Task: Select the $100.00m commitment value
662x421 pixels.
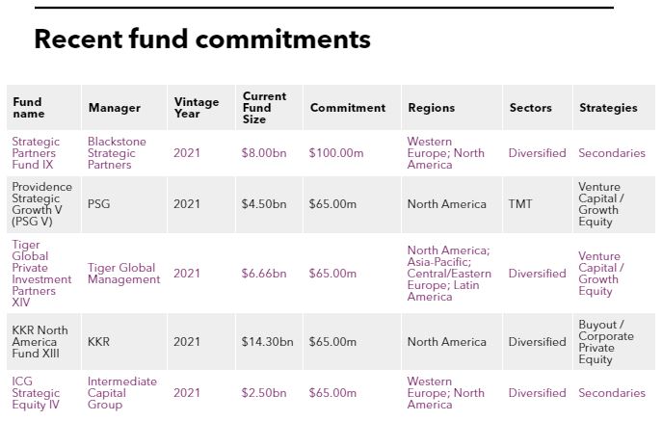Action: coord(336,153)
